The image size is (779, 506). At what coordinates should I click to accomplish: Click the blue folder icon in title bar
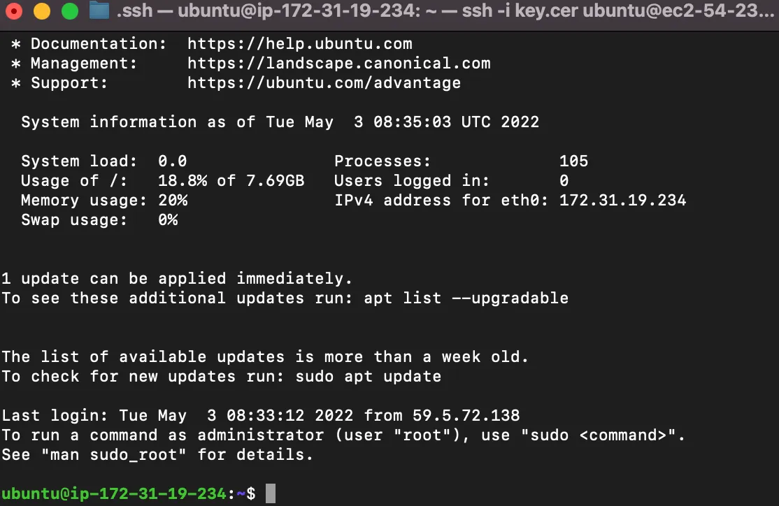[99, 10]
